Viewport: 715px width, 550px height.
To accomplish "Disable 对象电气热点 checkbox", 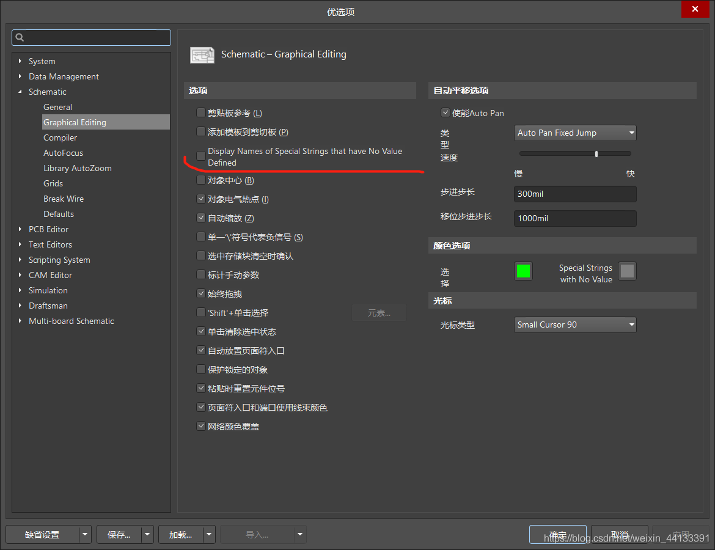I will coord(200,199).
